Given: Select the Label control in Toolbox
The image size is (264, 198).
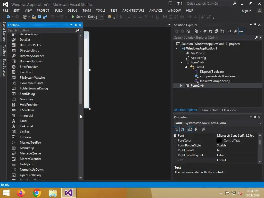Looking at the screenshot, I should point(23,121).
